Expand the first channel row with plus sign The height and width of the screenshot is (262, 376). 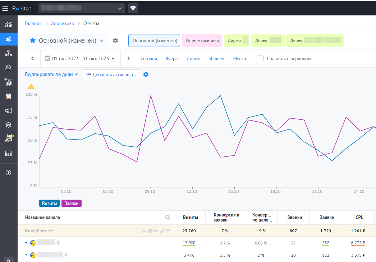26,243
